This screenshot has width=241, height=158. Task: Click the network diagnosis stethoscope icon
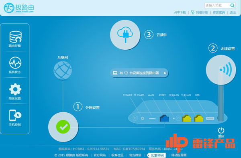pyautogui.click(x=192, y=12)
